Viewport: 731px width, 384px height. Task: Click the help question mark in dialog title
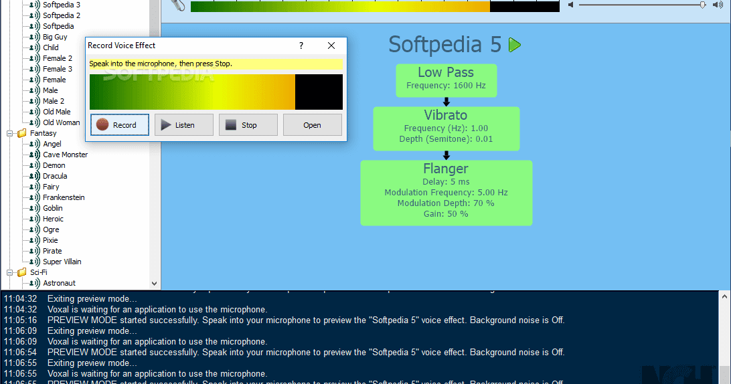[x=301, y=45]
